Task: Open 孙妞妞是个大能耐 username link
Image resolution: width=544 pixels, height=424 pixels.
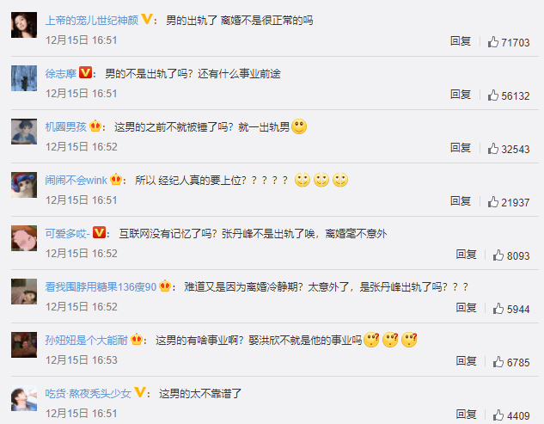Action: click(87, 340)
